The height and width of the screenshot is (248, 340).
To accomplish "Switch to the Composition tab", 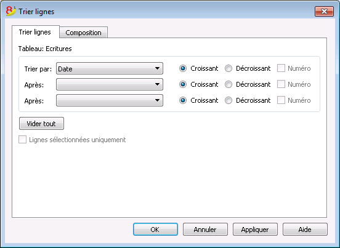I will coord(84,33).
